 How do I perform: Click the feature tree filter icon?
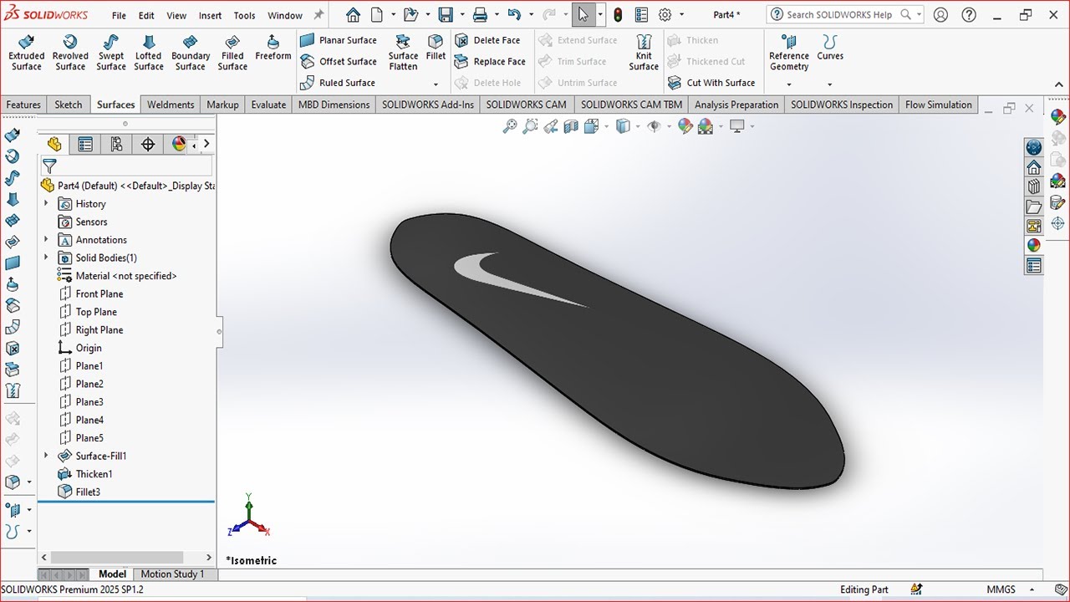tap(49, 166)
